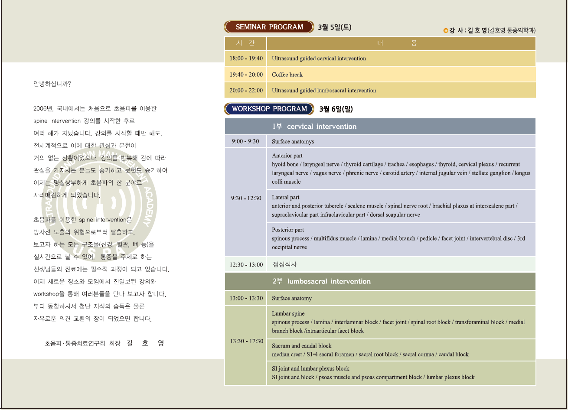The height and width of the screenshot is (410, 568).
Task: Select the 내용 column header
Action: point(401,43)
